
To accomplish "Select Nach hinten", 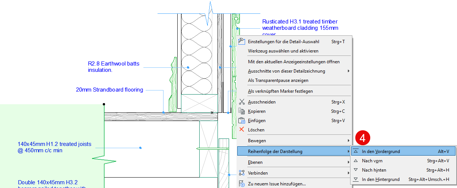I will tap(403, 170).
